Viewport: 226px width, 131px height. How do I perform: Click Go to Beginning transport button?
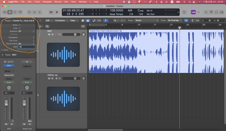(51, 12)
